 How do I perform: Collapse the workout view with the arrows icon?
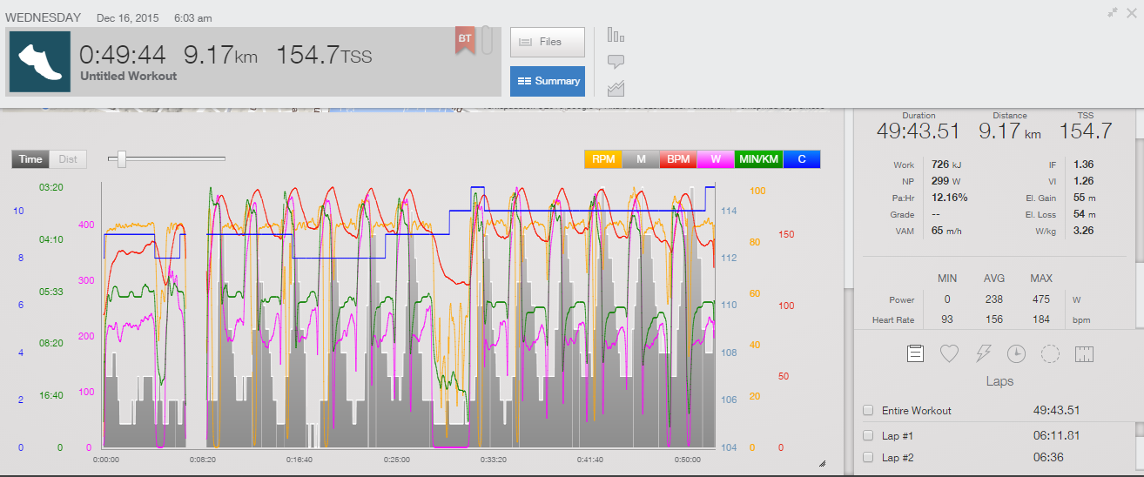[1112, 11]
